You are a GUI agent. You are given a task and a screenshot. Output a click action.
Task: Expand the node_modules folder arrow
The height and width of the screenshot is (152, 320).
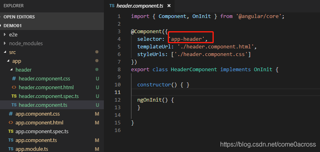coord(5,44)
